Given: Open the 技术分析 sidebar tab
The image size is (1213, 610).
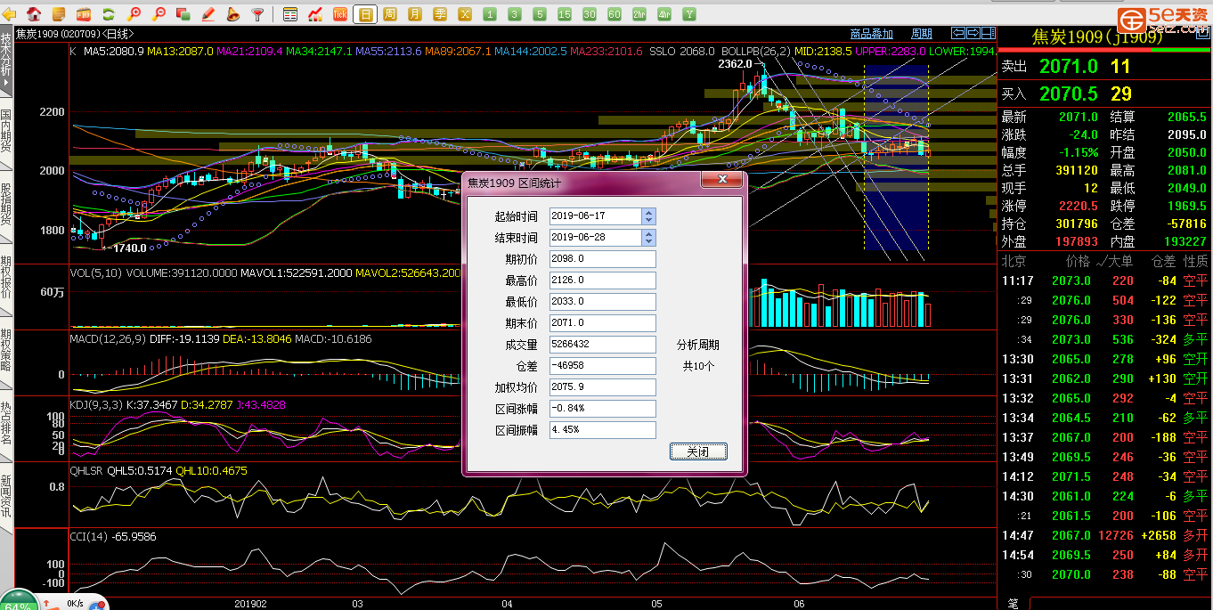Looking at the screenshot, I should coord(6,59).
